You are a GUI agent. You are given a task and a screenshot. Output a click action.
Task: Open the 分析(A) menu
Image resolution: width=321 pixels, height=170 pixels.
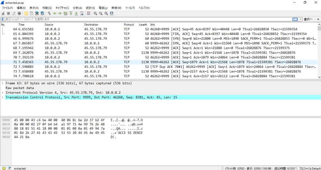point(77,8)
